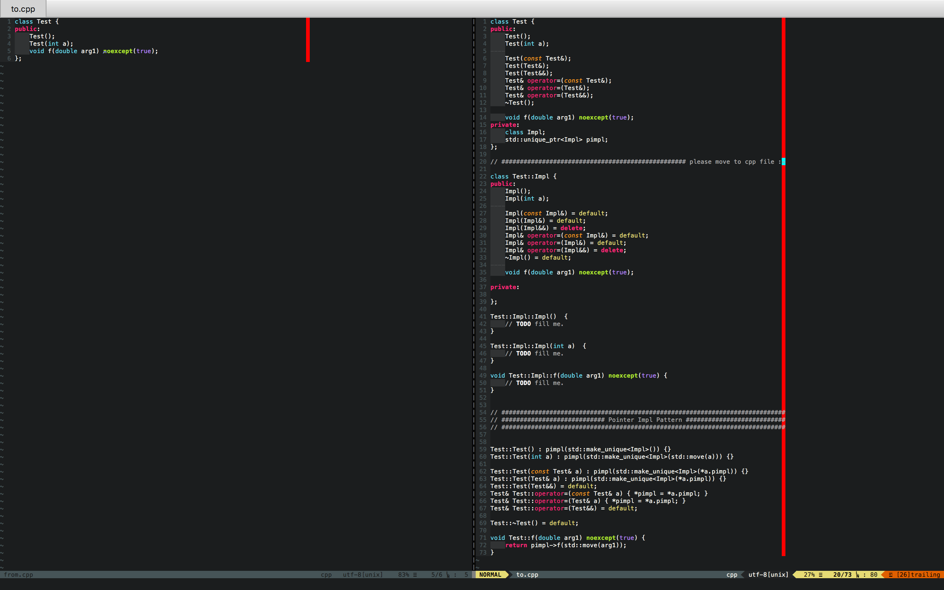
Task: Click the utf-8[unix] encoding in right statusline
Action: [x=768, y=575]
